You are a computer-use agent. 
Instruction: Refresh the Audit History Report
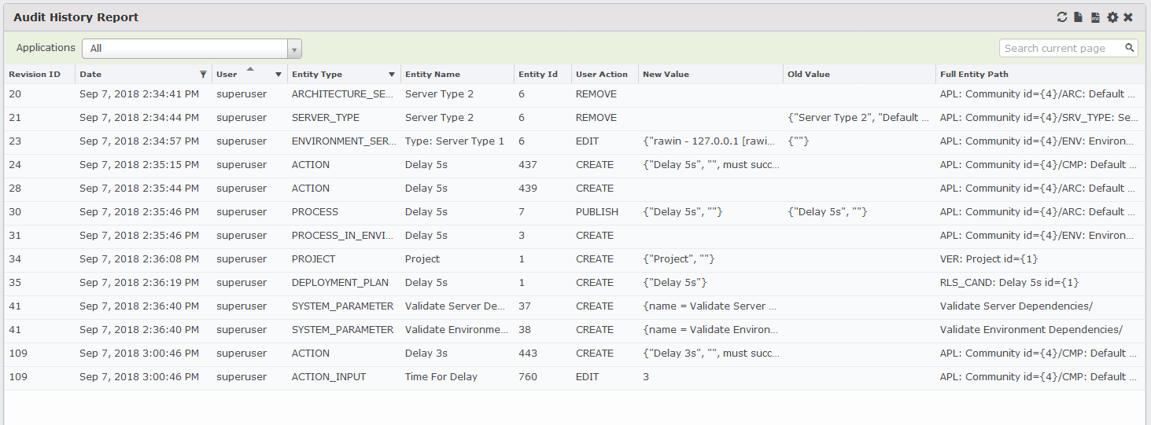pos(1062,17)
